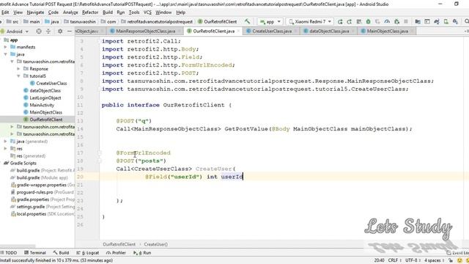Click the Stop square icon in toolbar
Image resolution: width=469 pixels, height=264 pixels.
pos(406,21)
